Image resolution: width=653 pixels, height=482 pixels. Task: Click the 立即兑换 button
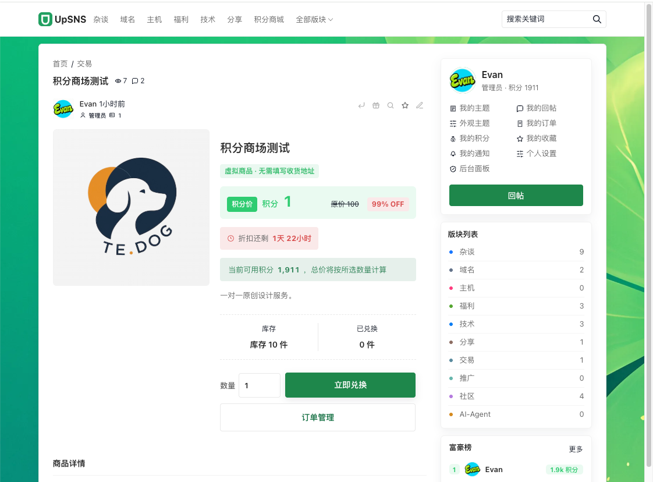(x=350, y=385)
